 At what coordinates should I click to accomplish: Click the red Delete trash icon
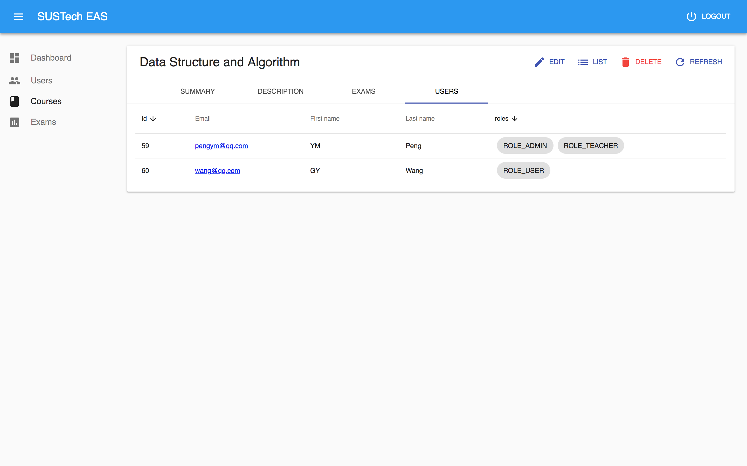(x=625, y=62)
